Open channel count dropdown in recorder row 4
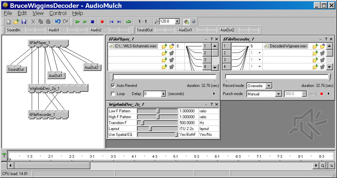Image resolution: width=337 pixels, height=178 pixels. pos(260,67)
